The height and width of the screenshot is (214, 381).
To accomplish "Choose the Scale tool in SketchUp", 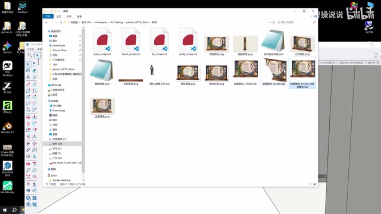I will coord(28,130).
